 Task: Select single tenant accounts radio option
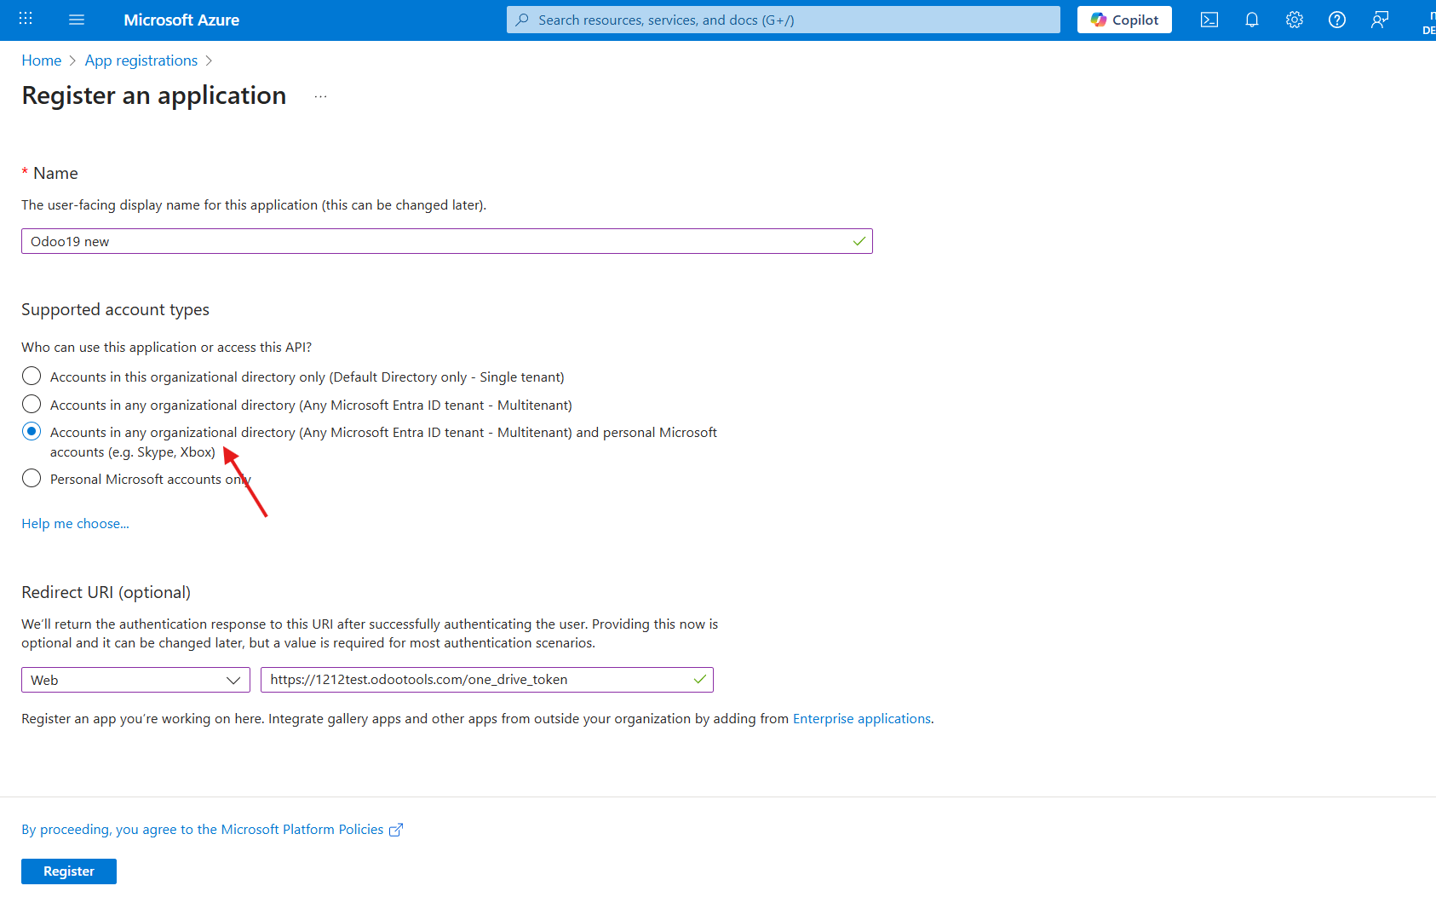click(x=32, y=376)
